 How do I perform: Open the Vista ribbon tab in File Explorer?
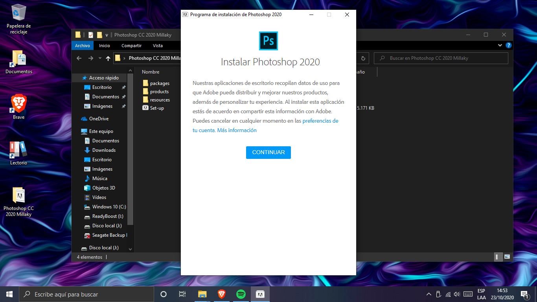point(158,46)
